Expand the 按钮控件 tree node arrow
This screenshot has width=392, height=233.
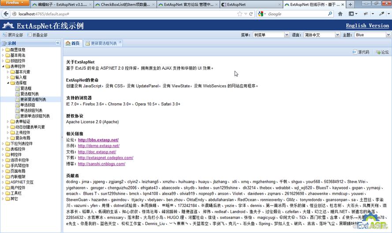click(3, 61)
